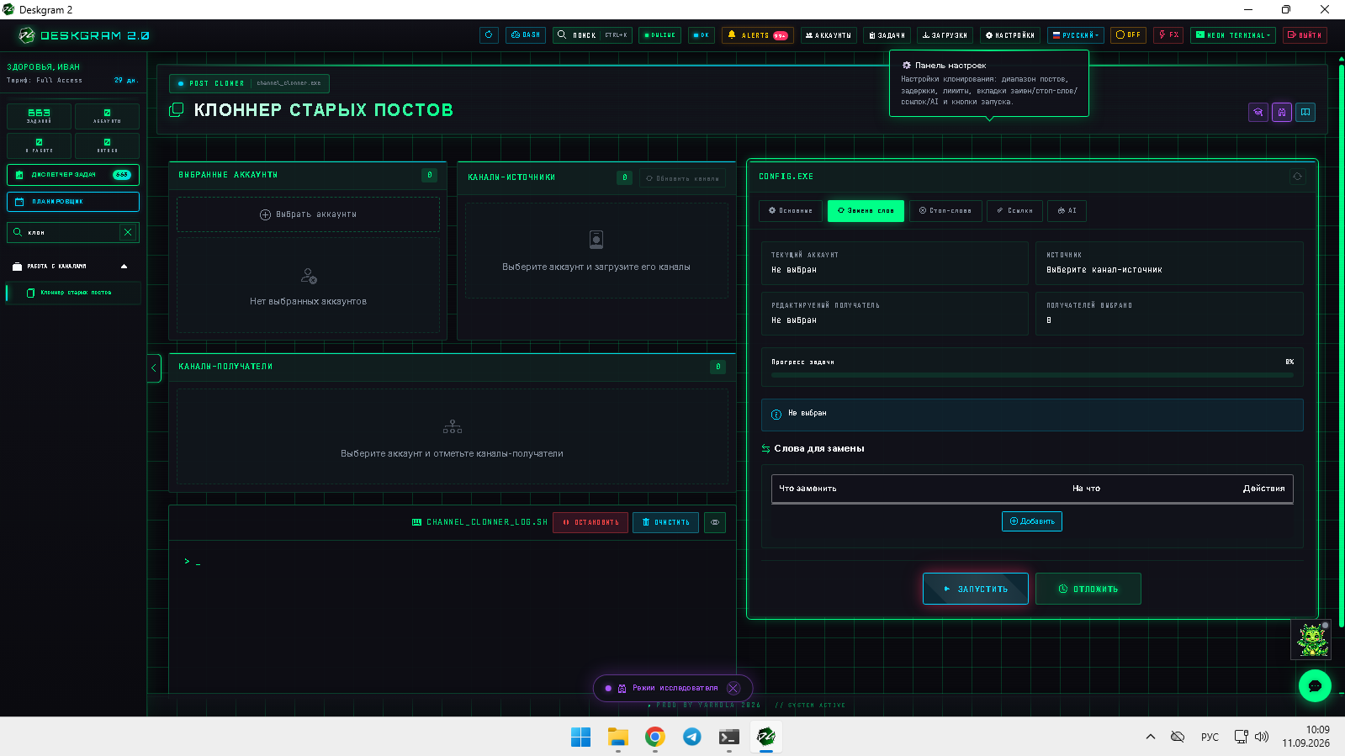1345x756 pixels.
Task: Clear the sidebar search with X icon
Action: coord(128,232)
